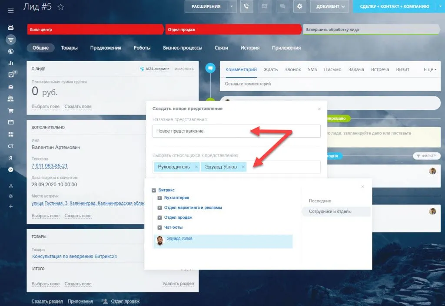
Task: Open the ДОКУМЕНТ dropdown
Action: [332, 7]
